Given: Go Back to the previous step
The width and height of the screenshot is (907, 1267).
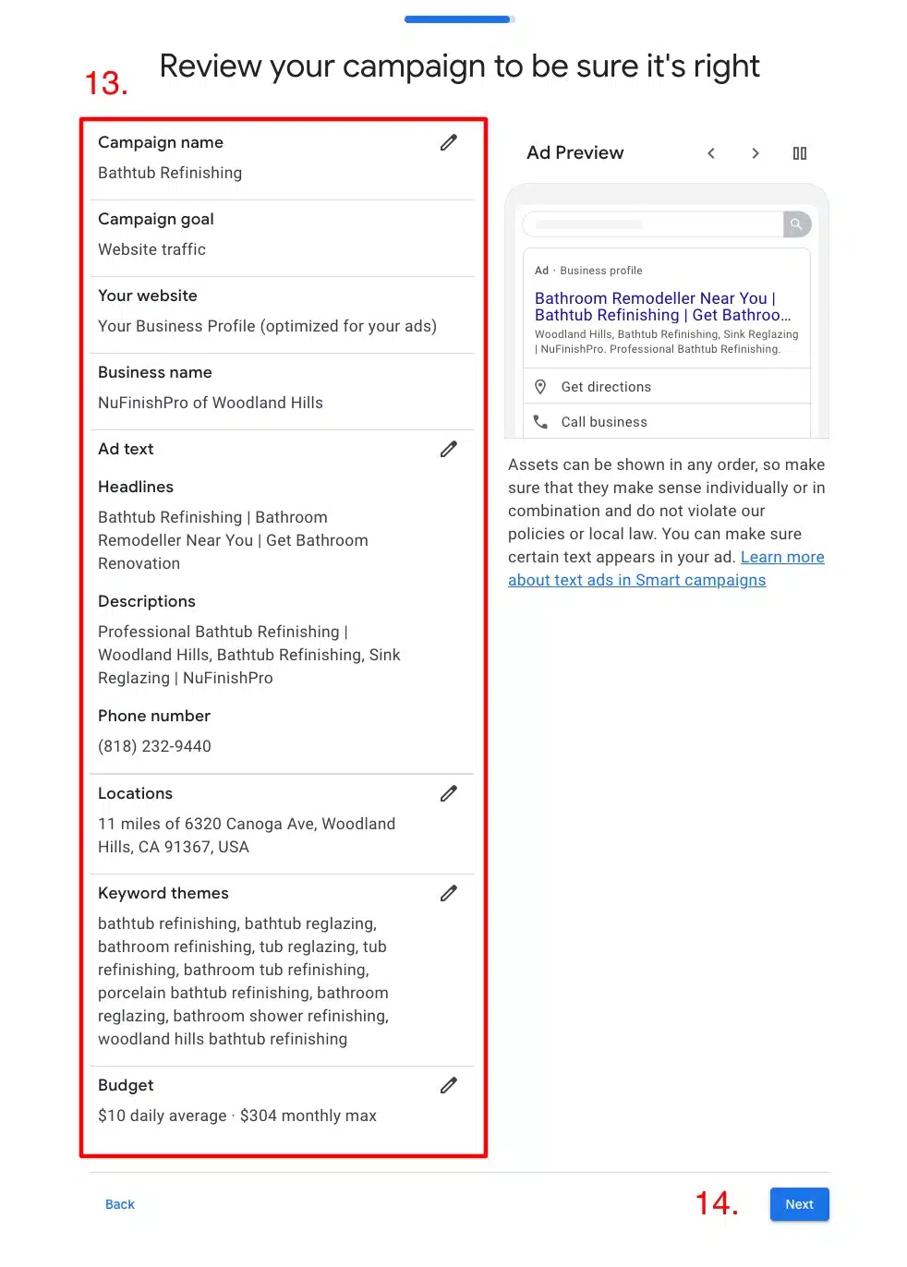Looking at the screenshot, I should (x=120, y=1204).
